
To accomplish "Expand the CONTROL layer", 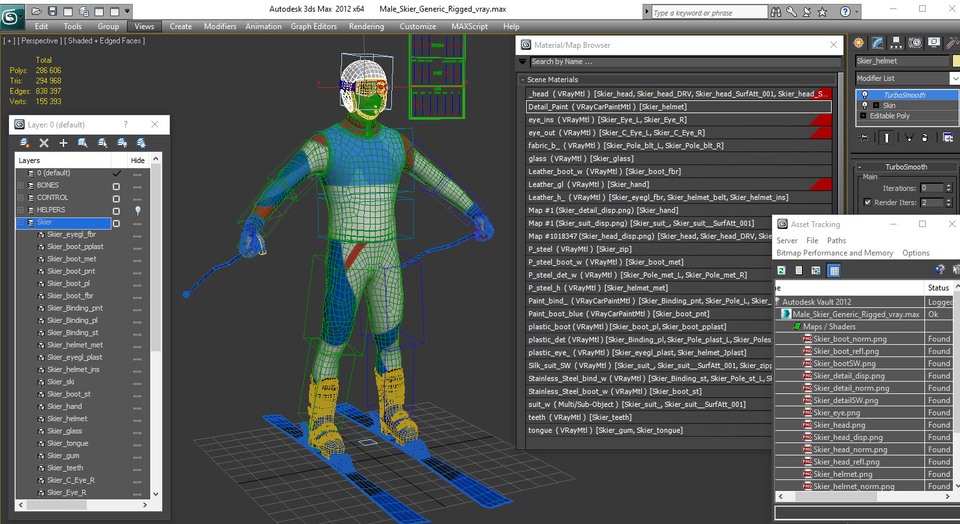I will pyautogui.click(x=20, y=198).
